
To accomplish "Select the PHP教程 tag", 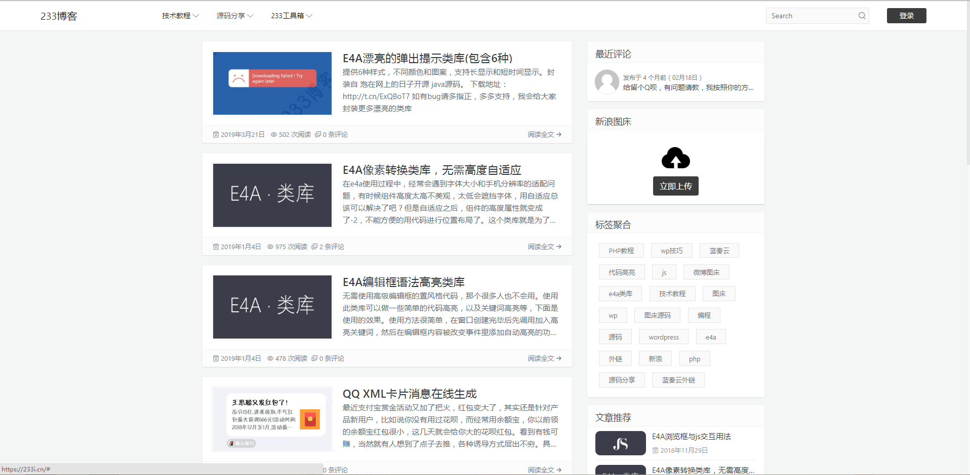I will (x=621, y=251).
